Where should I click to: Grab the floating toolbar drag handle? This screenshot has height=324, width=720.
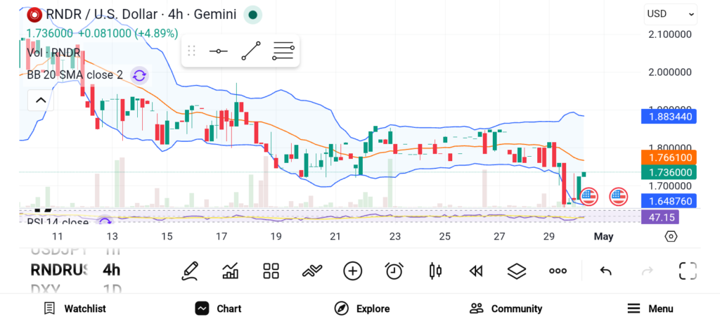click(x=191, y=51)
